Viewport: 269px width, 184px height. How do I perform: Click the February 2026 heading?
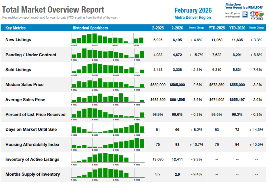tap(193, 11)
